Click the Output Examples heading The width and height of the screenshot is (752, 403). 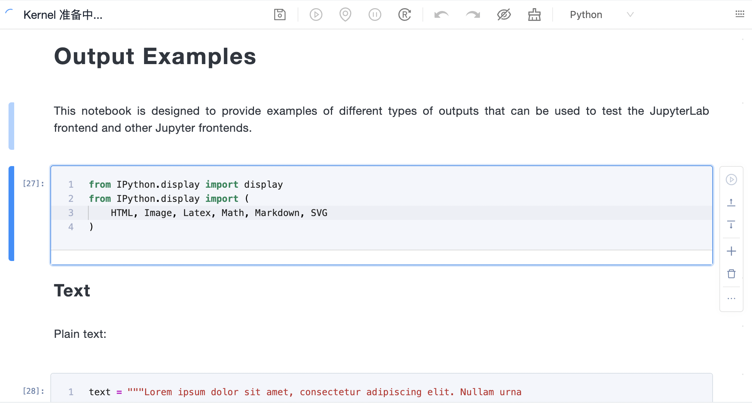point(155,56)
